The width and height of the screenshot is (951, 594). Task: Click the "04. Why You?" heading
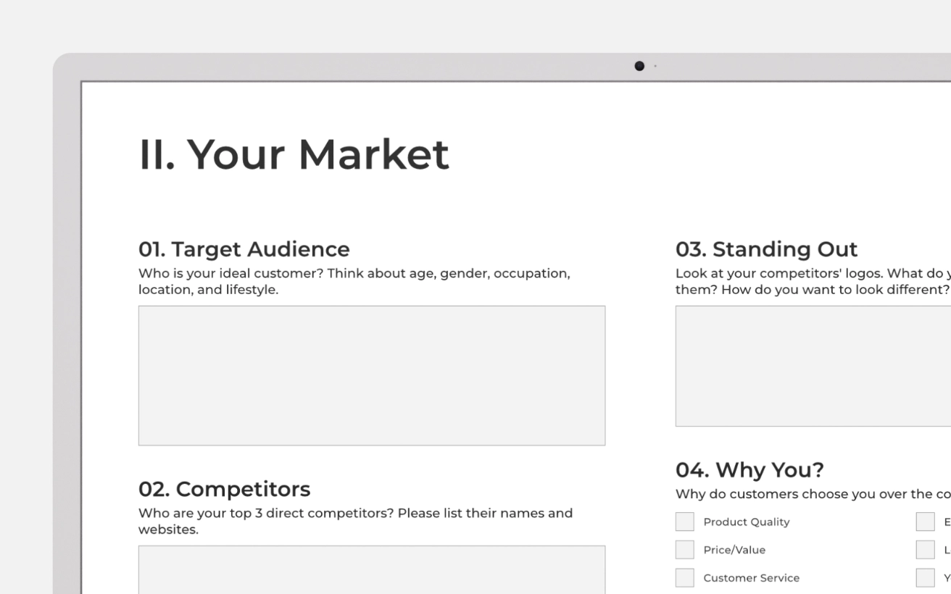pos(749,470)
